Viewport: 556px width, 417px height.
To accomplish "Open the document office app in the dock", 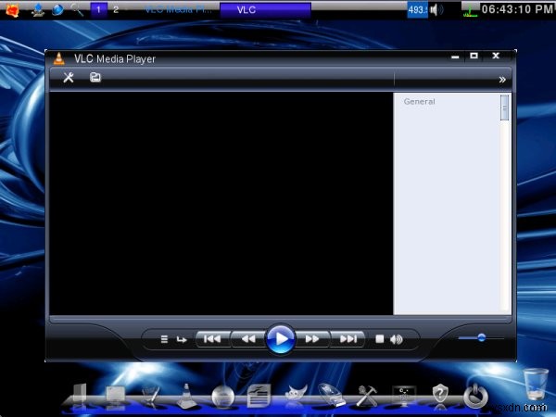I will coord(259,396).
